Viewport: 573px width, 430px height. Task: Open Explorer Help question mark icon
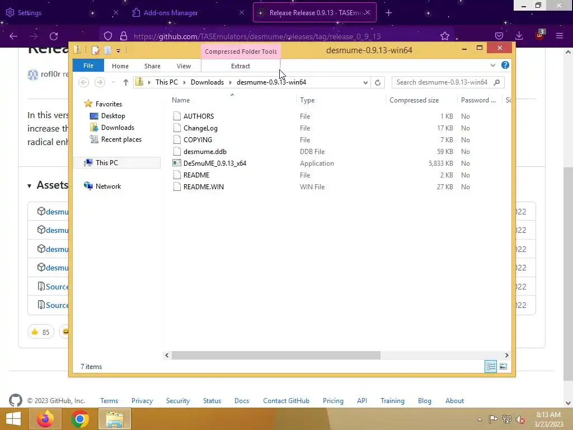505,65
